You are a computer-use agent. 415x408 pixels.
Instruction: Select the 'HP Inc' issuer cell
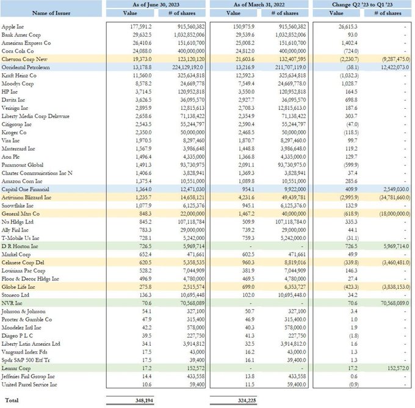click(10, 92)
